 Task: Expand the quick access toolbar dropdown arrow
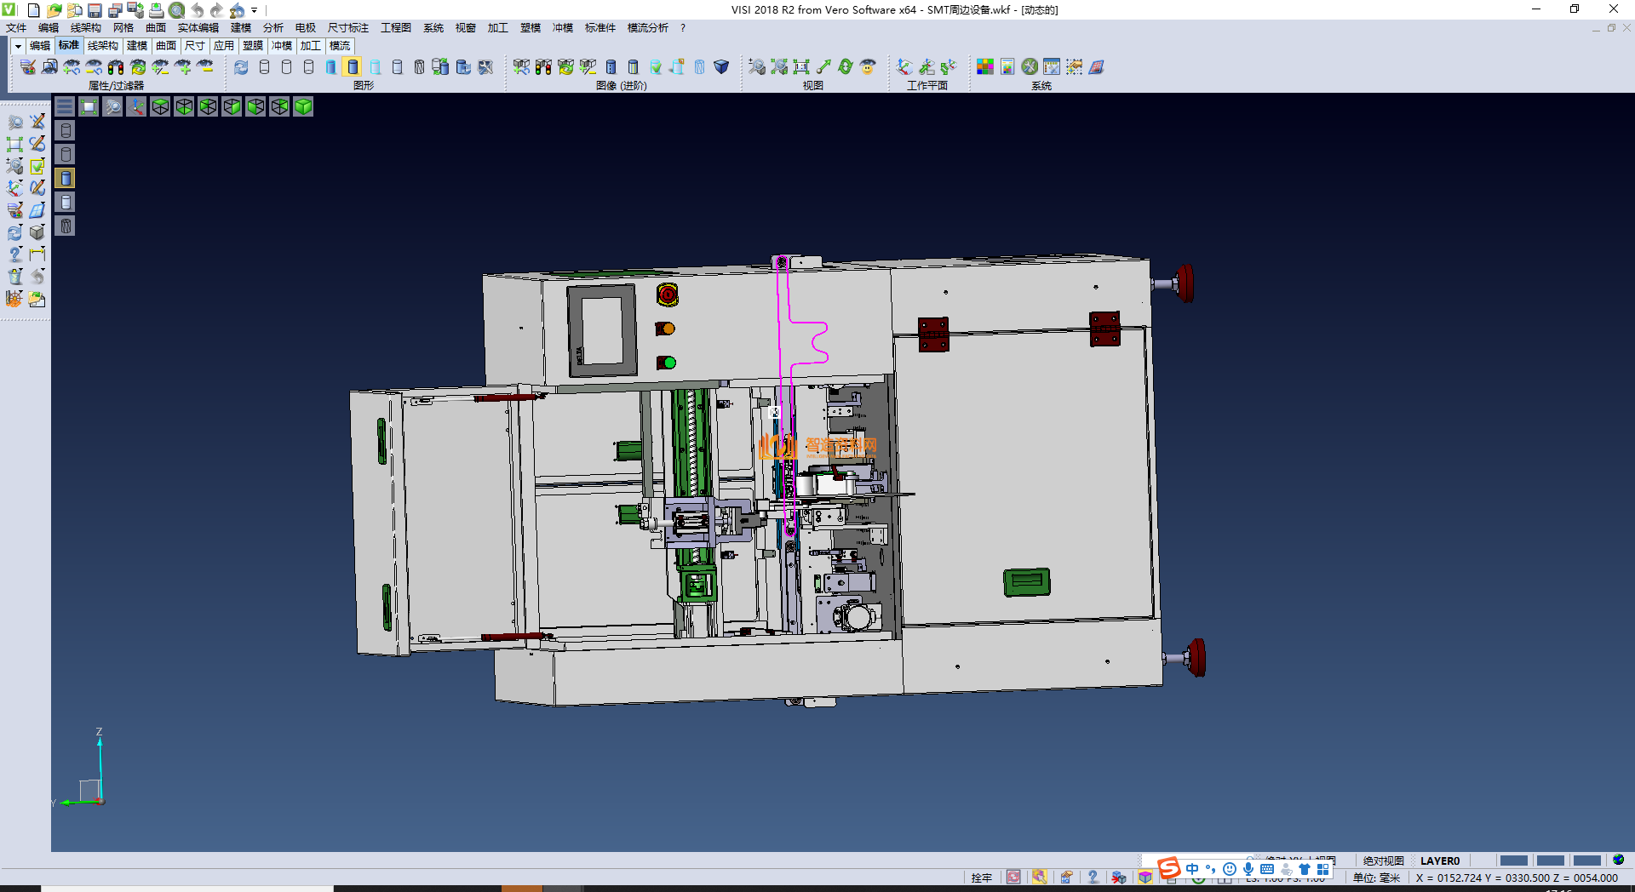pyautogui.click(x=254, y=10)
